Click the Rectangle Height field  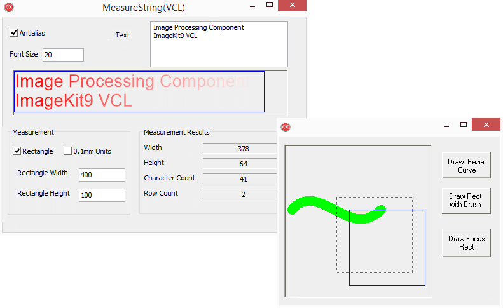point(102,195)
